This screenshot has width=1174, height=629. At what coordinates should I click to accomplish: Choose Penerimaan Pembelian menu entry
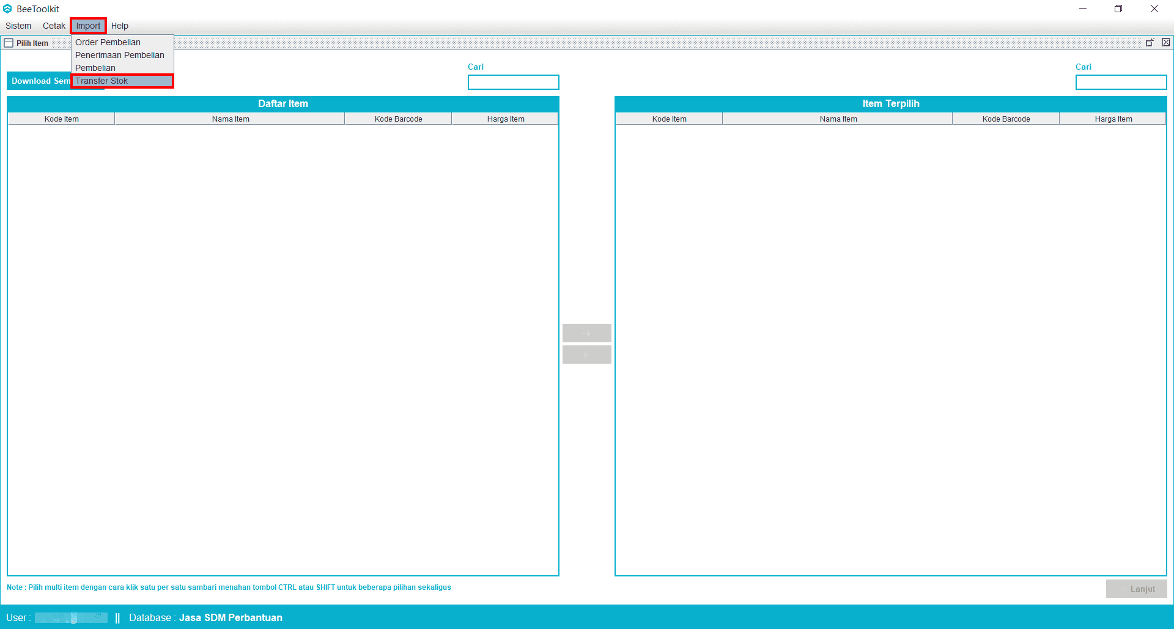[120, 55]
